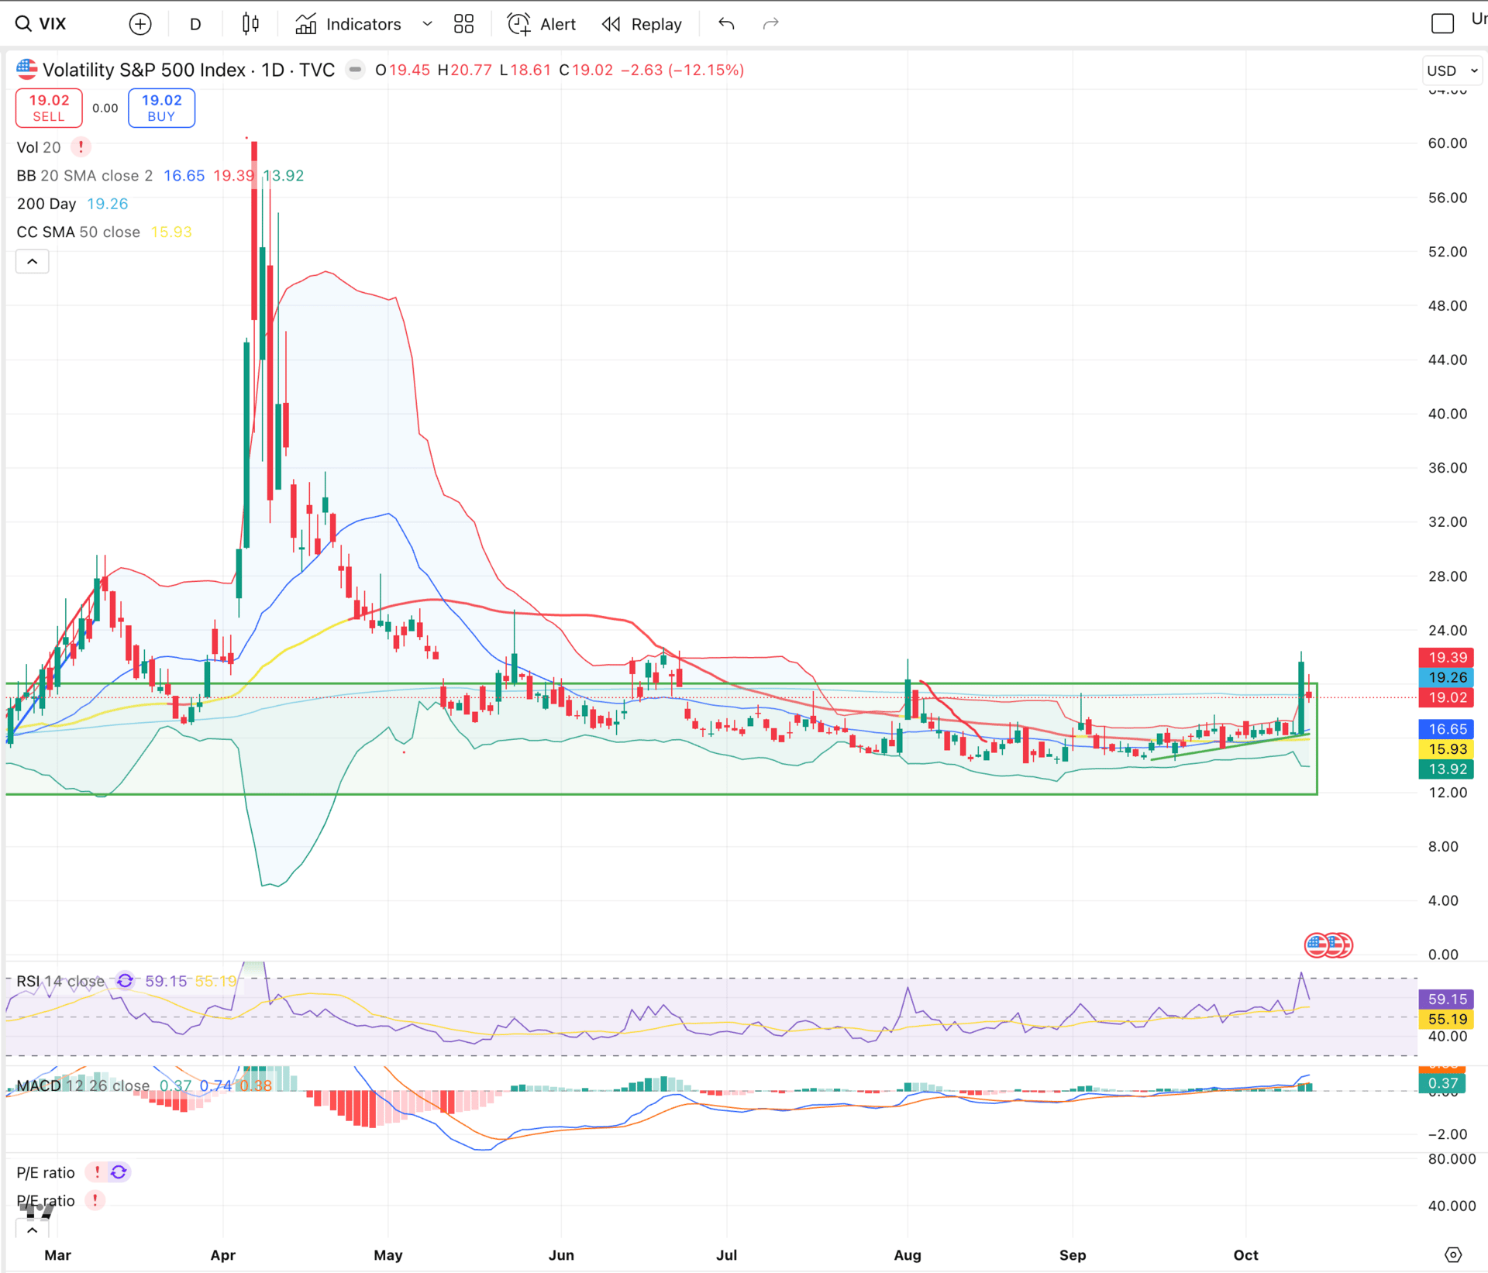Screen dimensions: 1488x1273
Task: Click the undo arrow icon
Action: coord(726,24)
